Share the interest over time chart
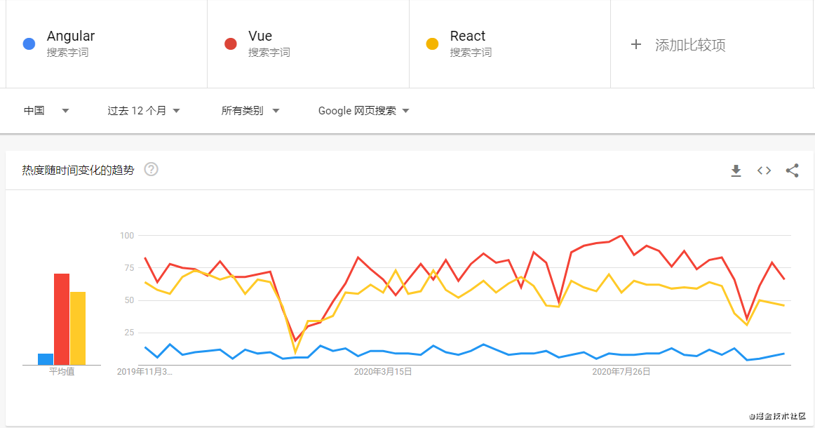This screenshot has height=428, width=815. [x=792, y=170]
